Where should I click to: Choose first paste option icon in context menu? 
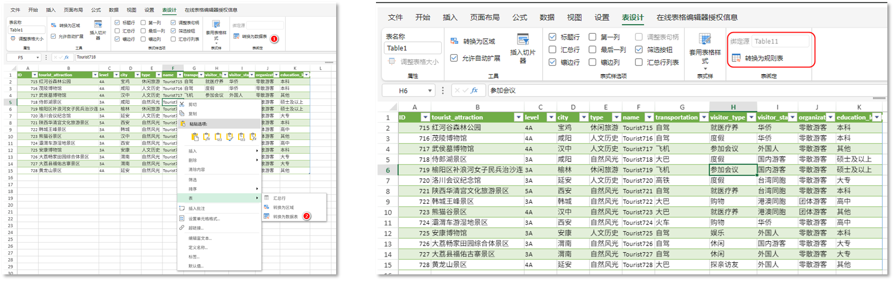[x=195, y=137]
